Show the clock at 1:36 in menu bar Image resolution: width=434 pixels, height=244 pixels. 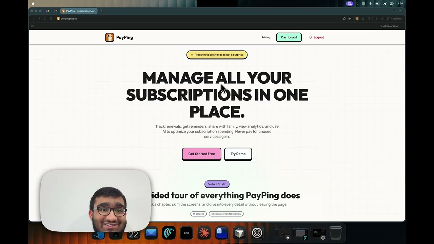click(x=400, y=3)
